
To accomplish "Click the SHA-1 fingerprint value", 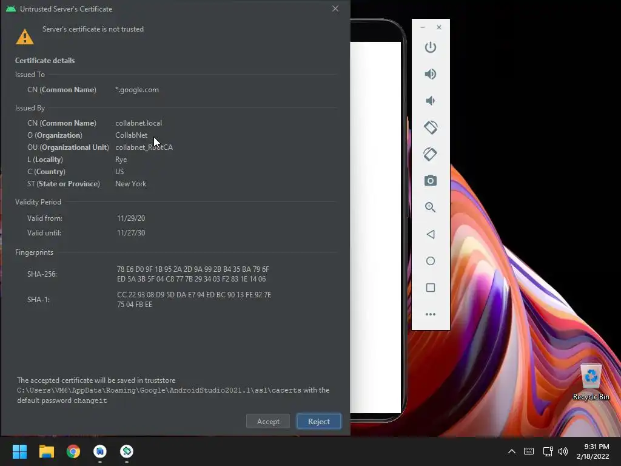I will (x=194, y=300).
